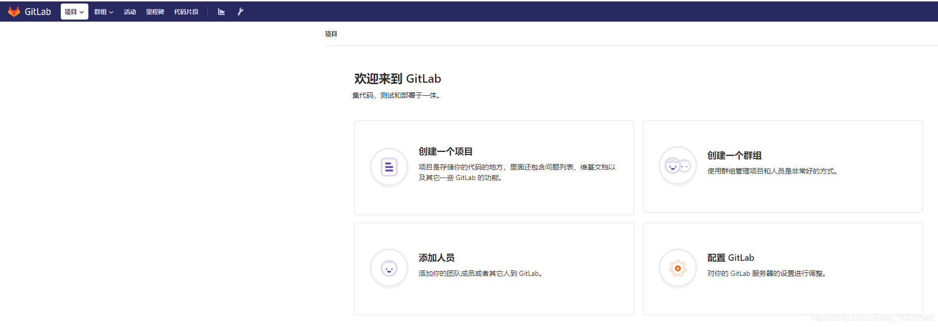
Task: Click the description starting 项目是存储你的代码的地方
Action: [x=517, y=172]
